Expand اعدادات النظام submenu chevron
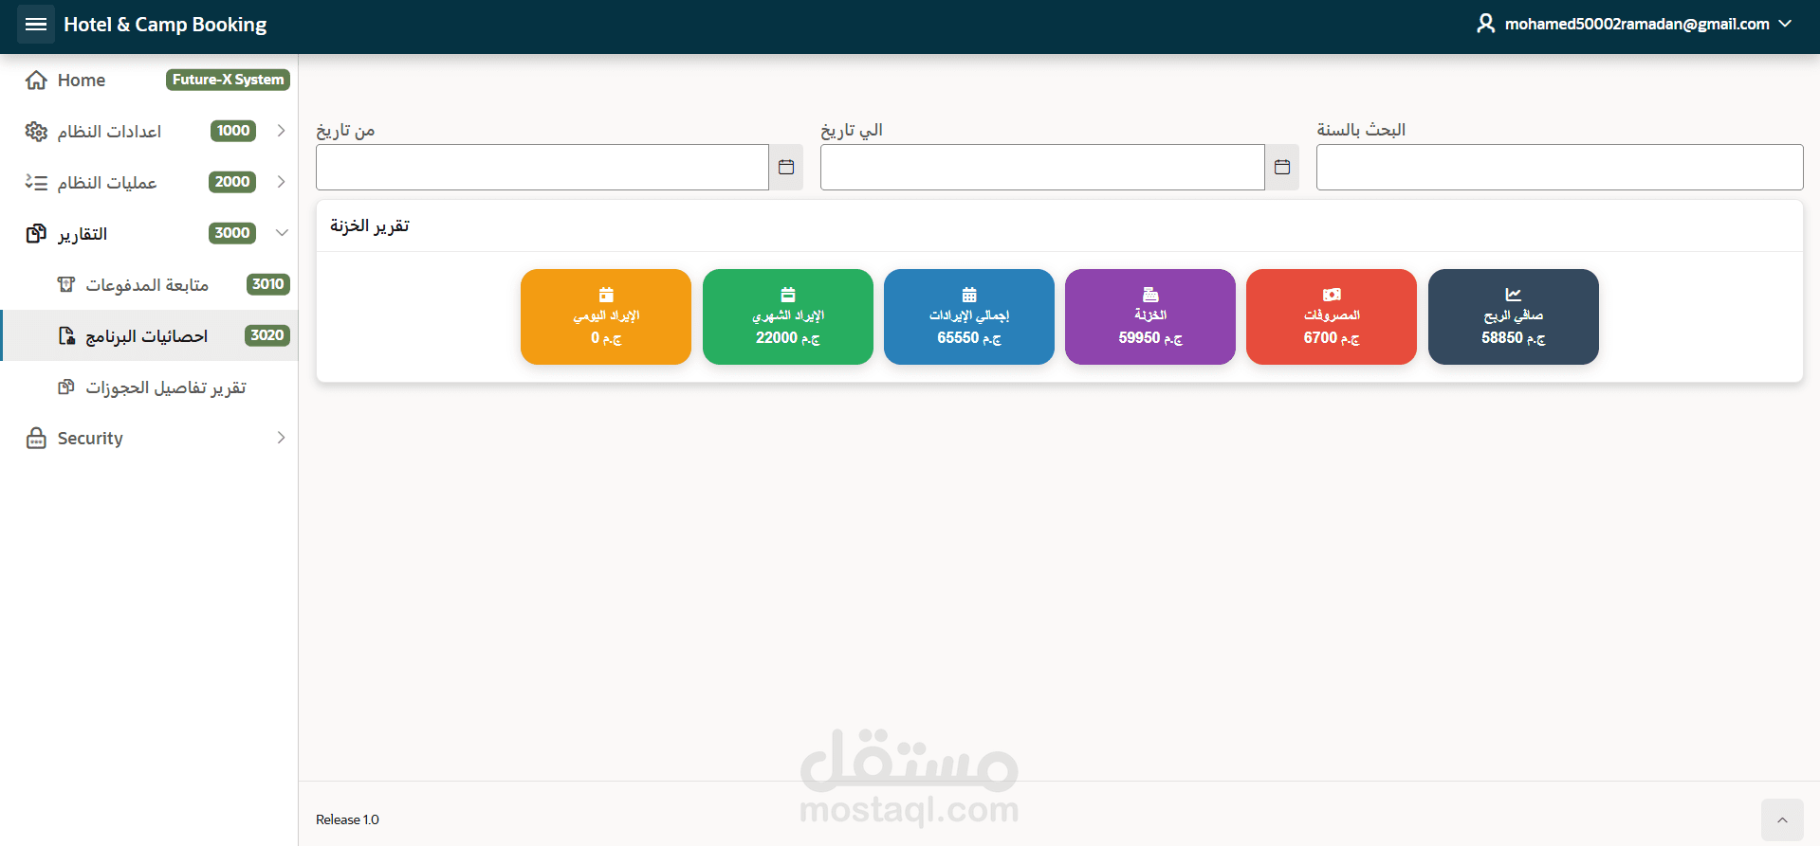 pos(281,131)
